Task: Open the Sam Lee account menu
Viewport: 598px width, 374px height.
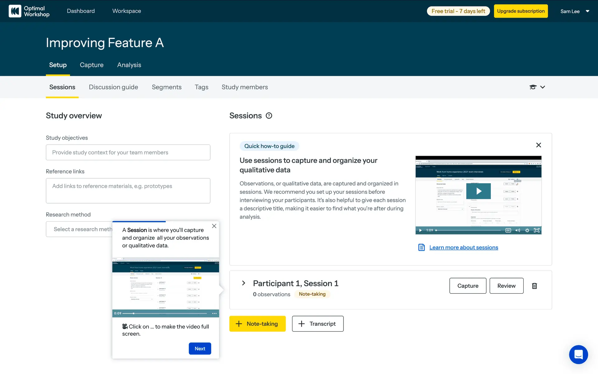Action: pyautogui.click(x=575, y=11)
